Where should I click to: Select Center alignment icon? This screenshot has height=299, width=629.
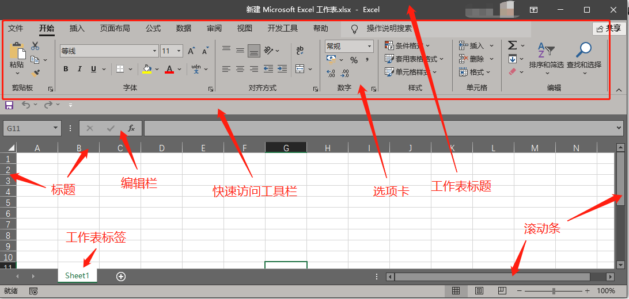click(x=240, y=69)
